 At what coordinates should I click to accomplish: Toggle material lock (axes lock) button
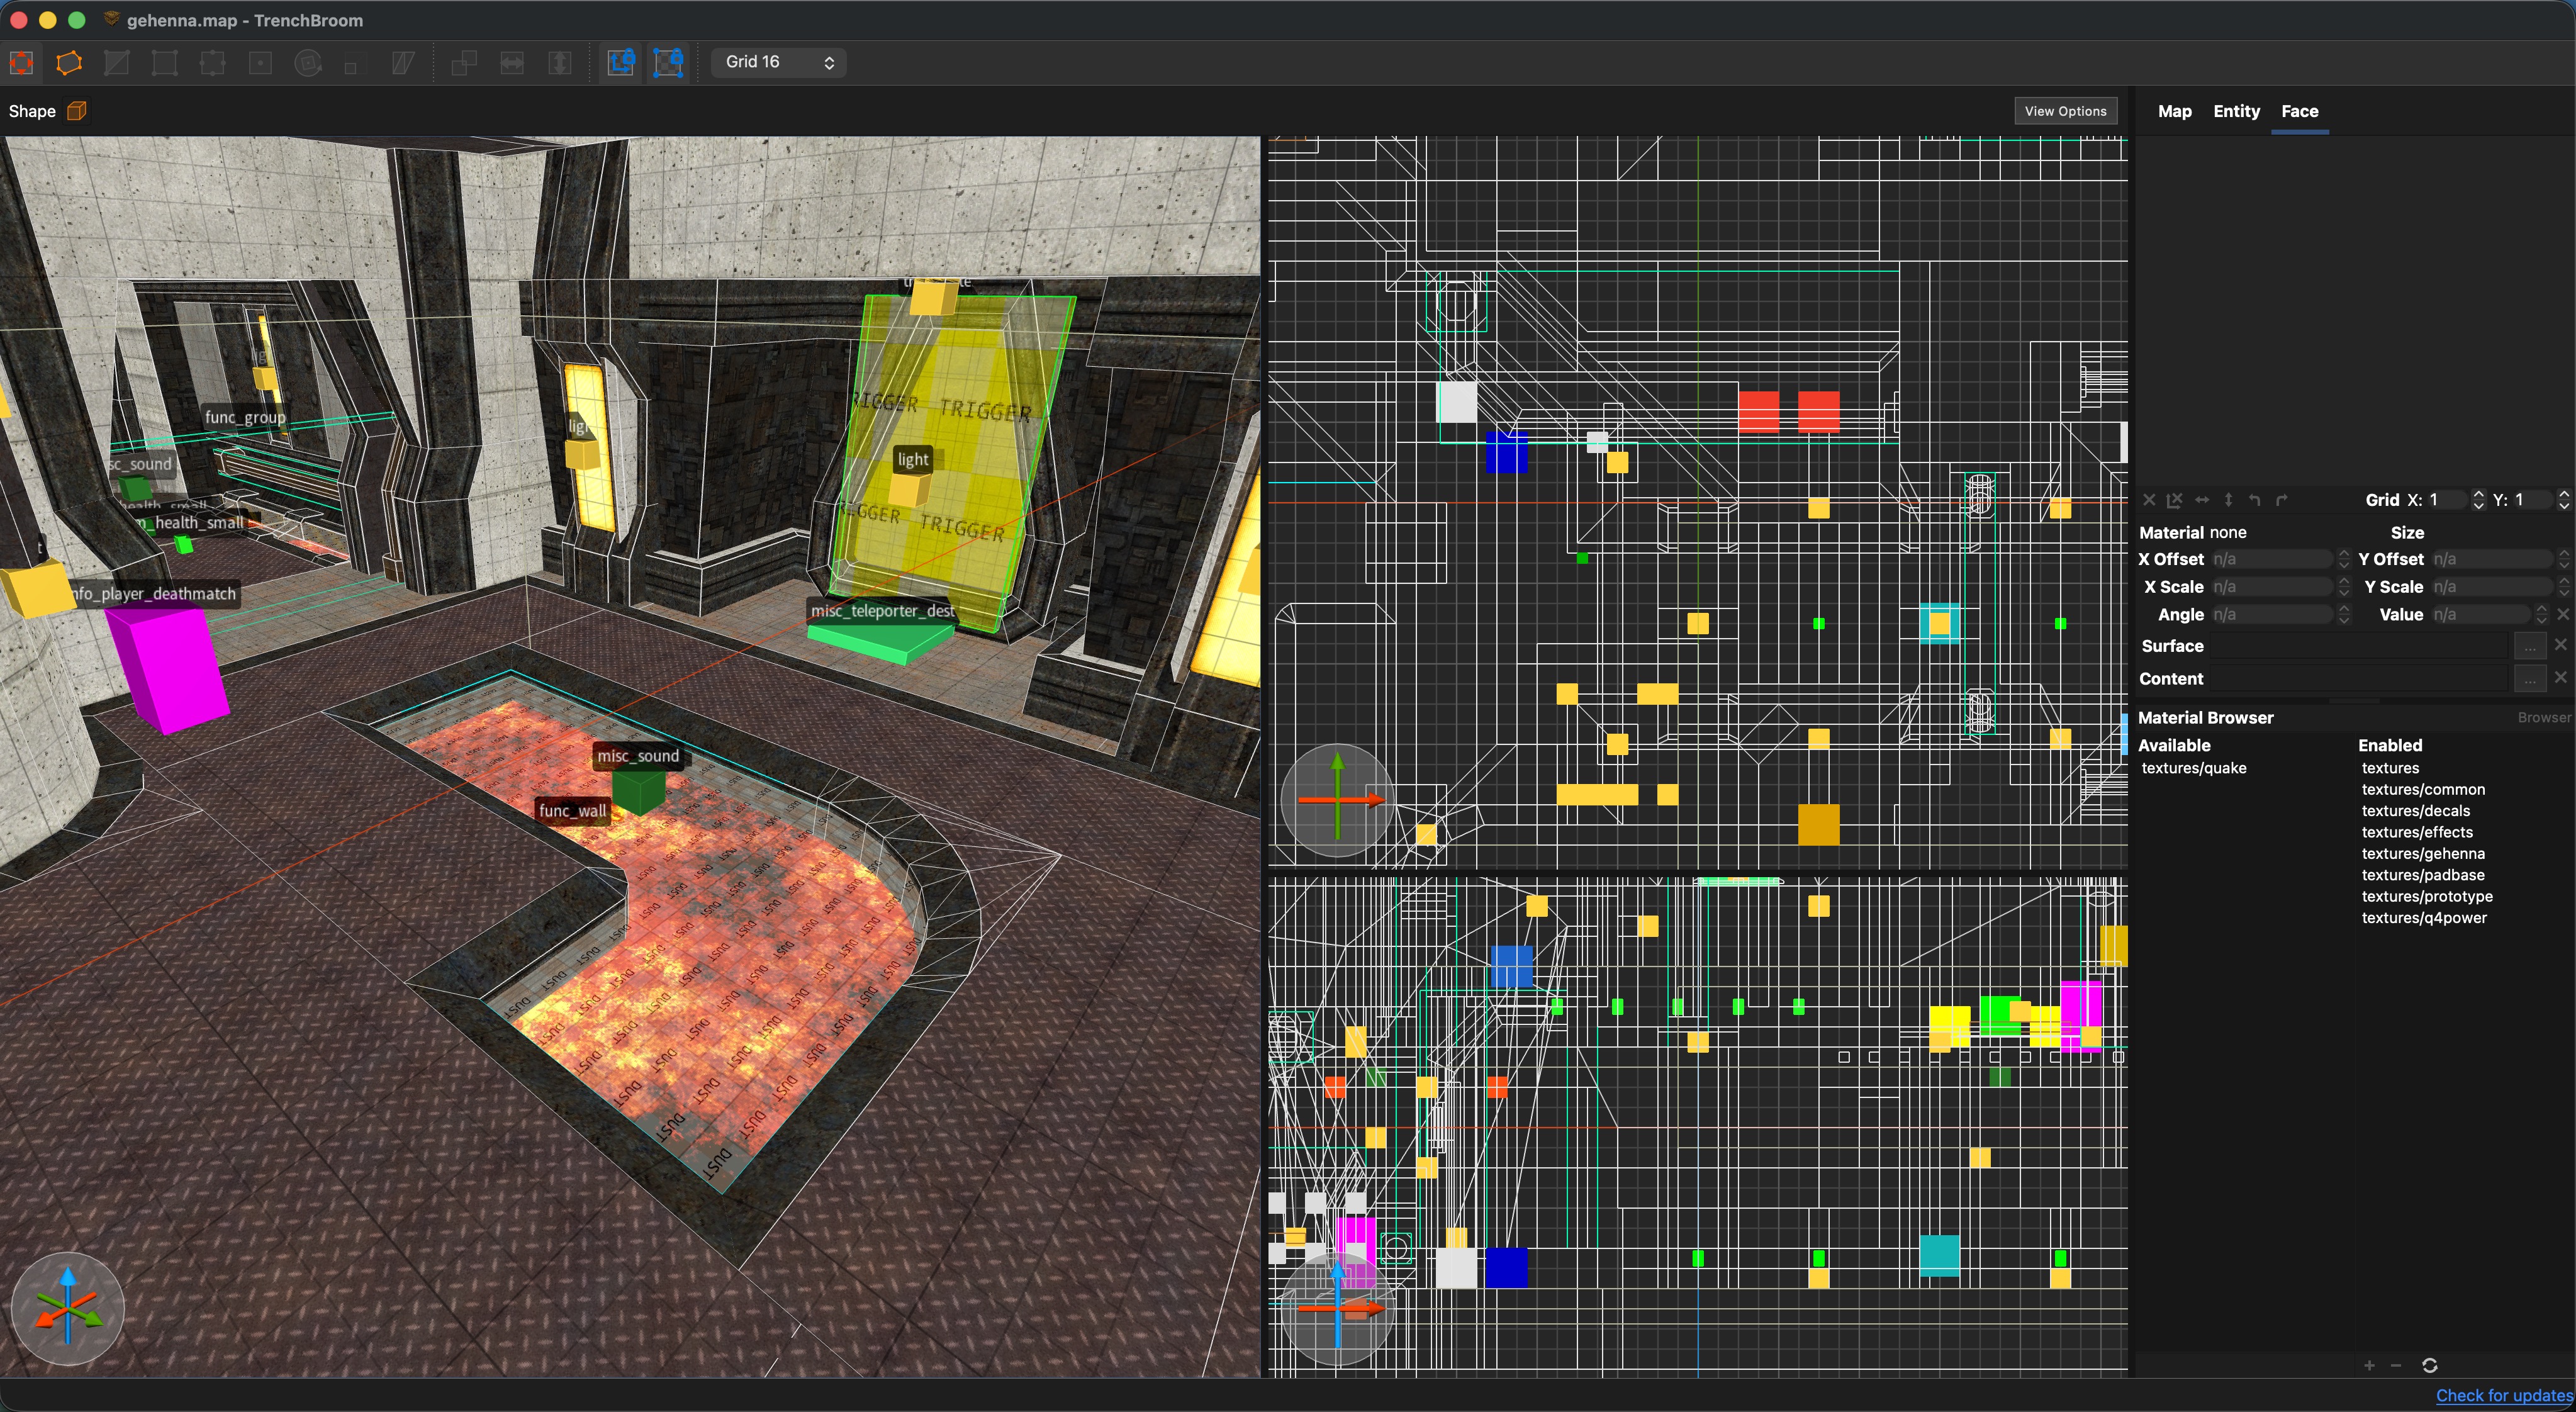pos(621,63)
